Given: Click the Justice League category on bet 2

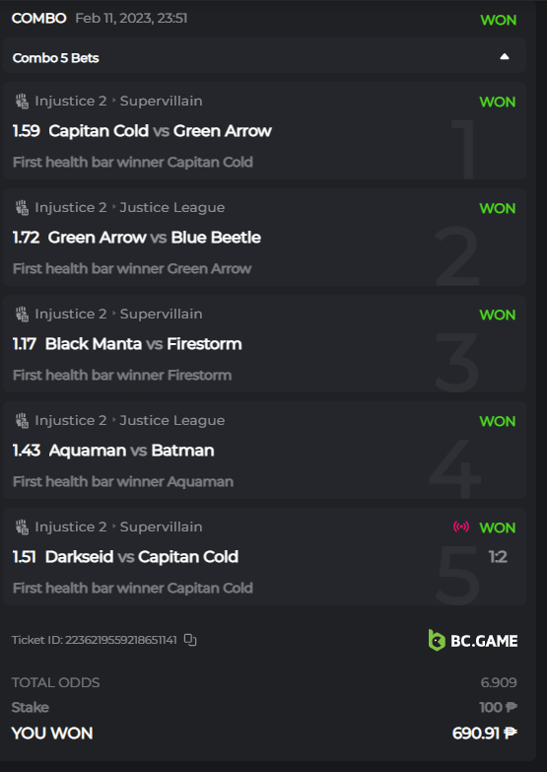Looking at the screenshot, I should coord(172,207).
